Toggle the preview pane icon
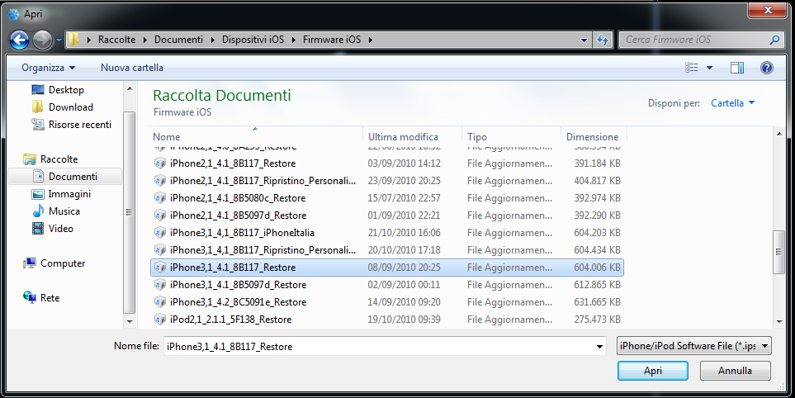This screenshot has width=795, height=398. pyautogui.click(x=737, y=68)
